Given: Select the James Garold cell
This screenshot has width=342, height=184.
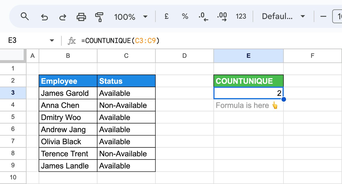Looking at the screenshot, I should point(68,93).
